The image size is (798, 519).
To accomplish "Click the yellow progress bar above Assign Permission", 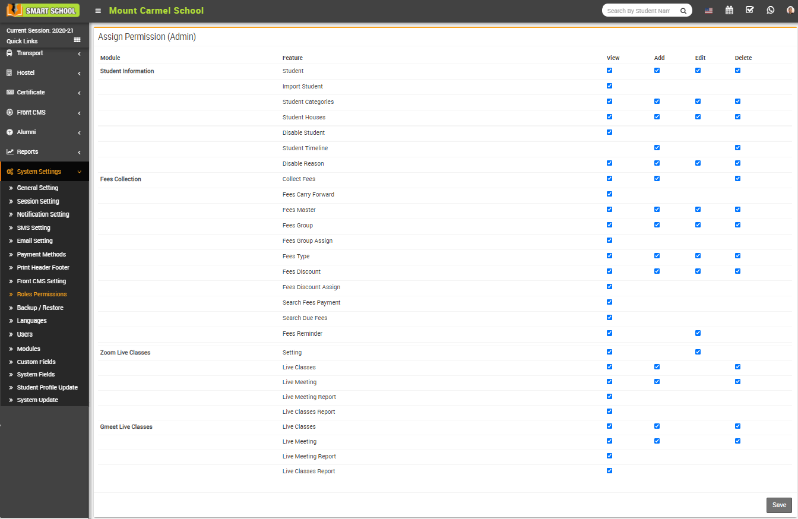I will click(x=444, y=25).
